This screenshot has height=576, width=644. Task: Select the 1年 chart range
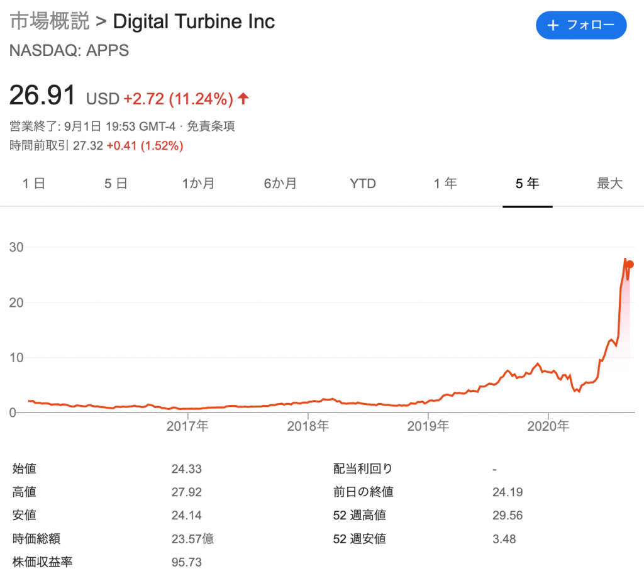pos(445,184)
